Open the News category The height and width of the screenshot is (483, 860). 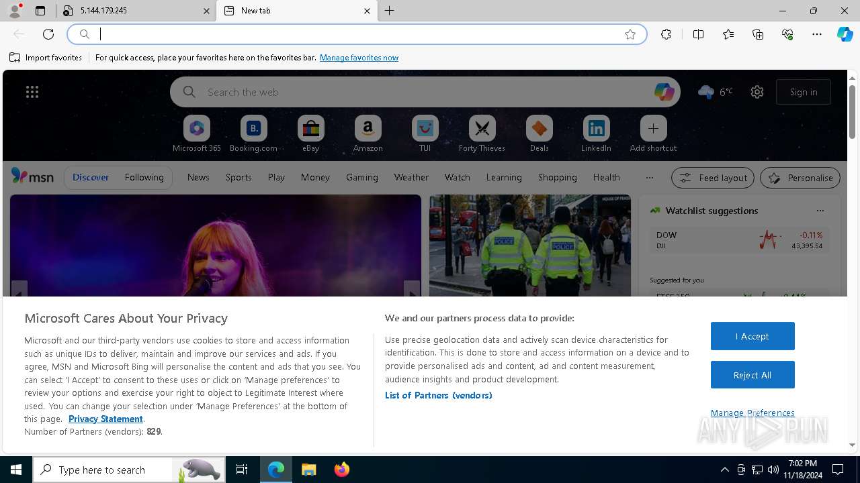(198, 177)
